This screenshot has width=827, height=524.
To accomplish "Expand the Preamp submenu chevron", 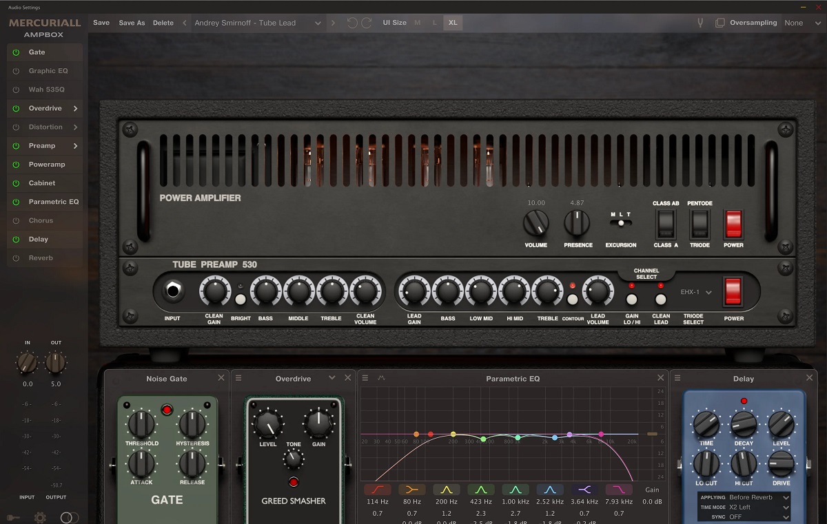I will point(75,146).
